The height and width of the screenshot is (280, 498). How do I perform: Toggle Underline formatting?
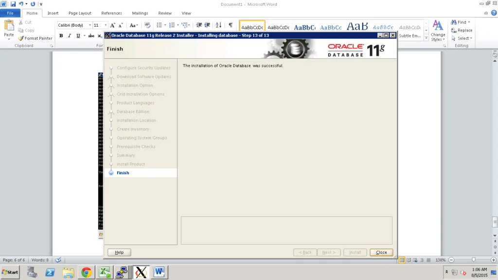(x=78, y=36)
